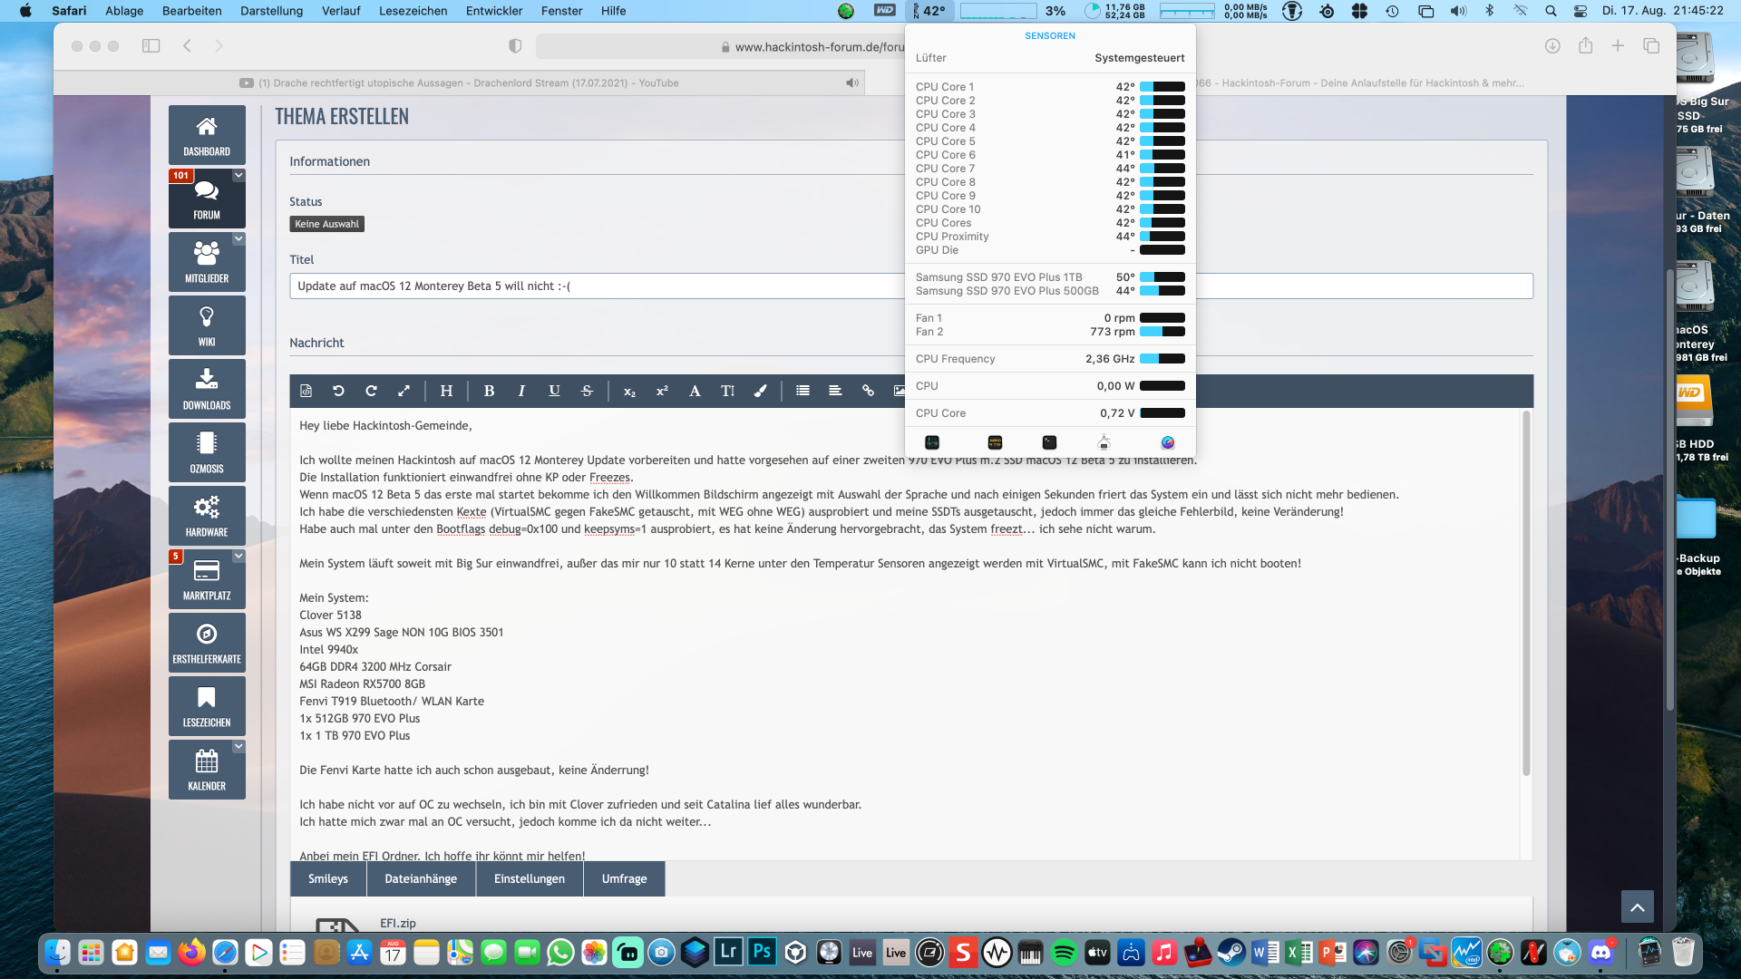This screenshot has height=979, width=1741.
Task: Click the undo arrow in editor toolbar
Action: (x=338, y=391)
